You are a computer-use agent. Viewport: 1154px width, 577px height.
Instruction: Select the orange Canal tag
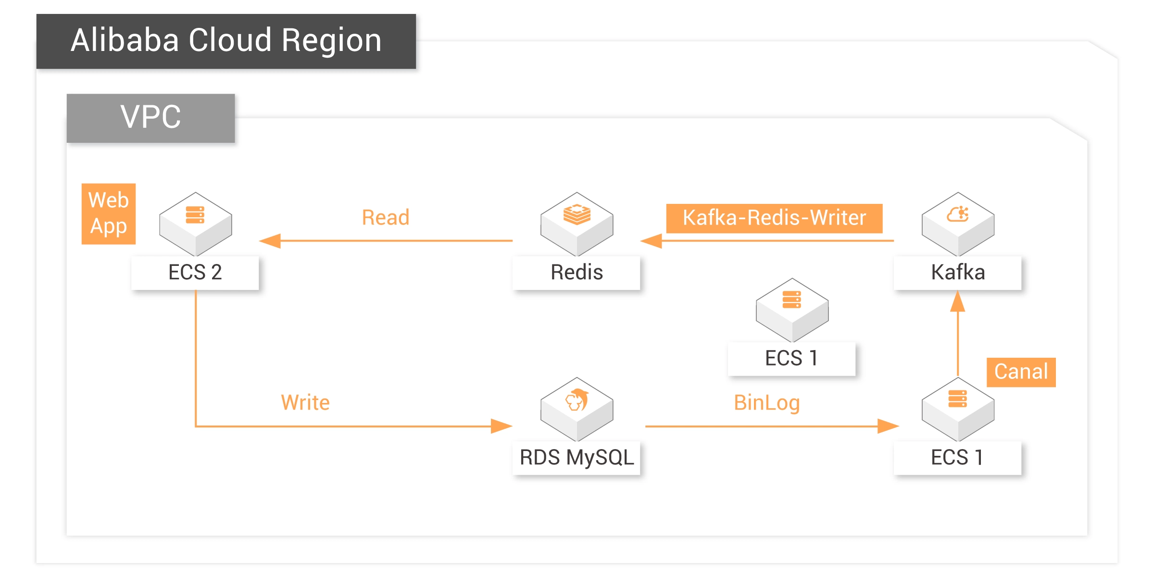pos(1021,372)
